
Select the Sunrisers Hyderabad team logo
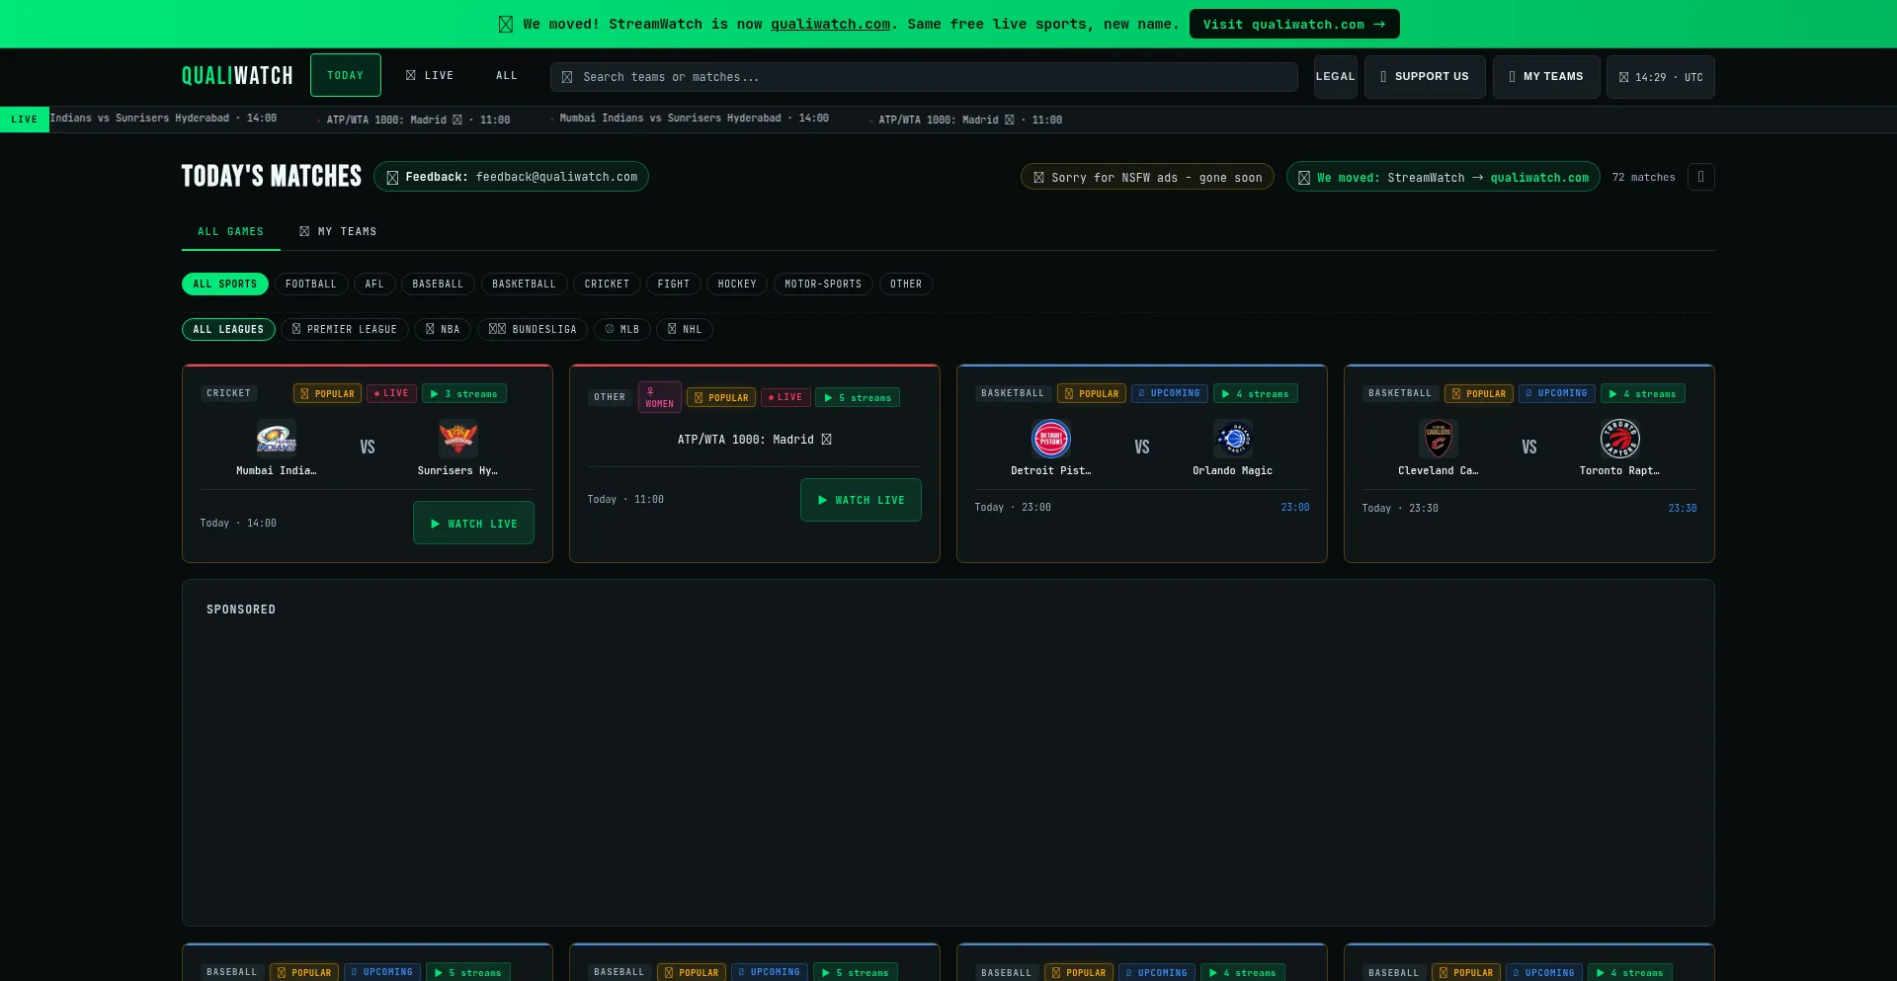pyautogui.click(x=458, y=438)
